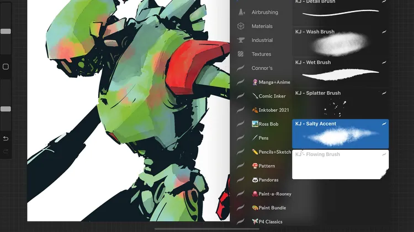Viewport: 414px width, 232px height.
Task: Click the brush stroke icon beside Paint-a-Rooney
Action: point(240,194)
